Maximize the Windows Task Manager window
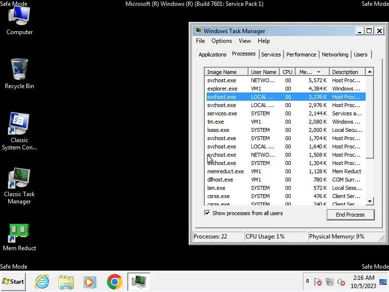Screen dimensions: 389x292 point(369,31)
